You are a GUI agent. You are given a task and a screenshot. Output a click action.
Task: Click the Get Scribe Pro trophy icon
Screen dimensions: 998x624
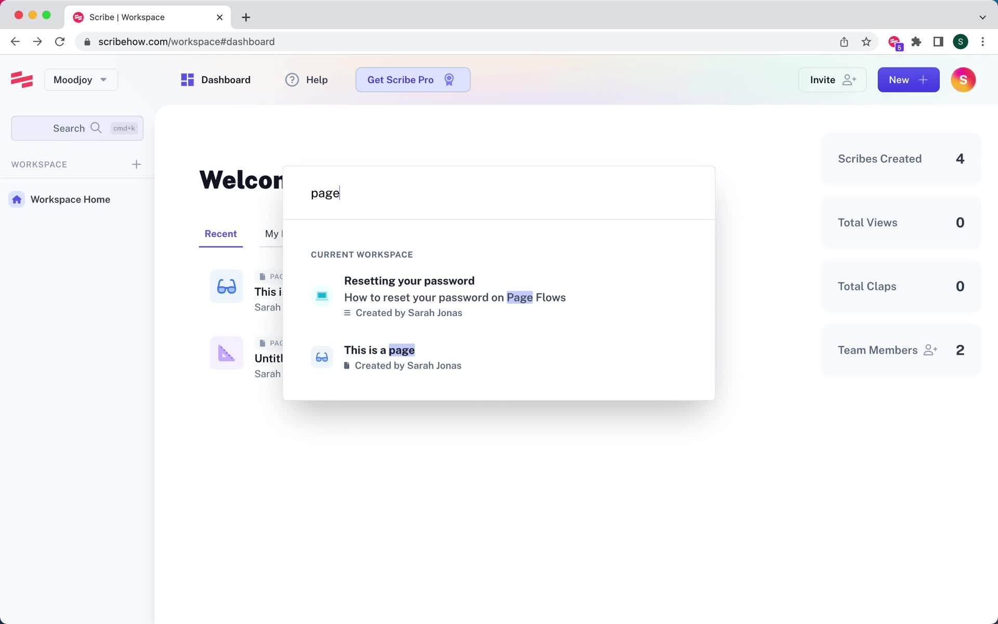[450, 79]
